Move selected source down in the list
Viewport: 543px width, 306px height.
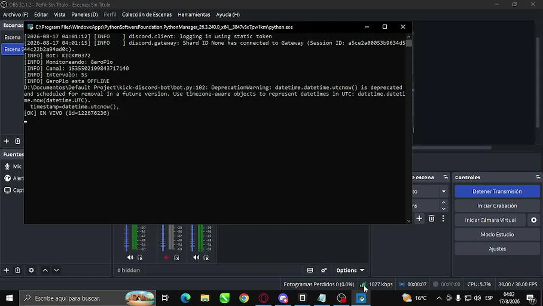click(56, 270)
